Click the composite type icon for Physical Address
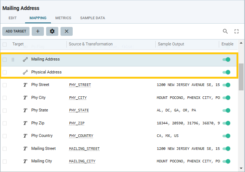This screenshot has height=172, width=245. tap(25, 72)
